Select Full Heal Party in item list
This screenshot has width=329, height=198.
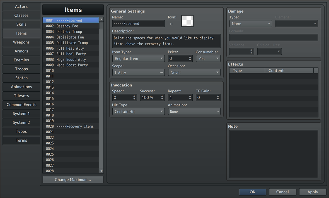coord(71,54)
